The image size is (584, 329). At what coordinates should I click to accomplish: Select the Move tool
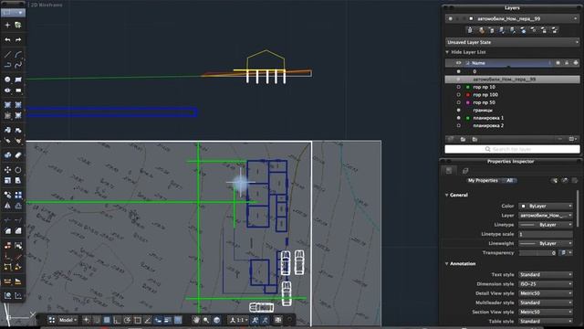[7, 170]
